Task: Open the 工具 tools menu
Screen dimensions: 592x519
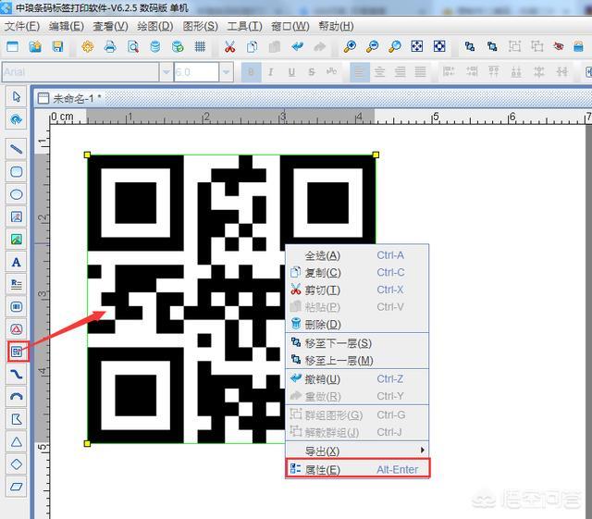Action: click(x=244, y=26)
